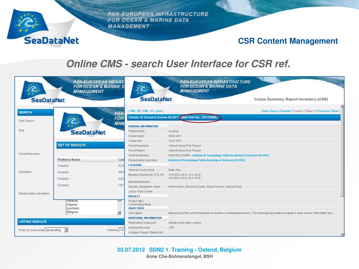Go to Previous cruise record

[x=323, y=111]
